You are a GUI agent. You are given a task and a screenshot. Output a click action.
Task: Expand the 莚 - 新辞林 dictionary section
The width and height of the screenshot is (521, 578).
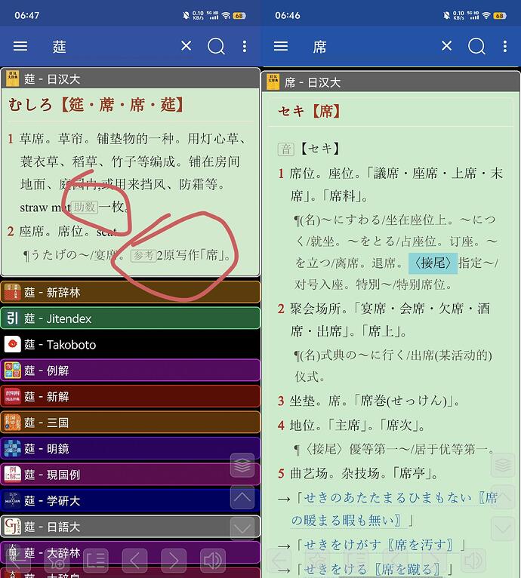[x=130, y=292]
